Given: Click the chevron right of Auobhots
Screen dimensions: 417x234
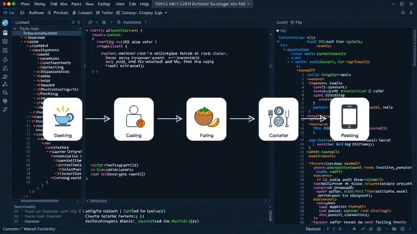Looking at the screenshot, I should tap(145, 23).
